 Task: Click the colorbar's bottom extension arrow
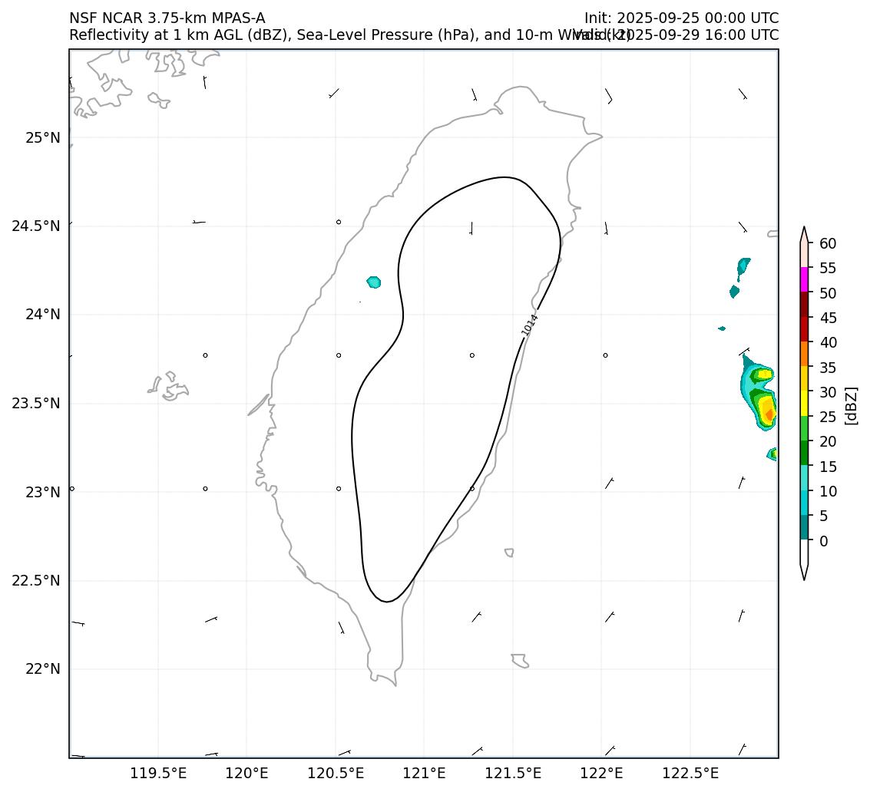[x=804, y=571]
